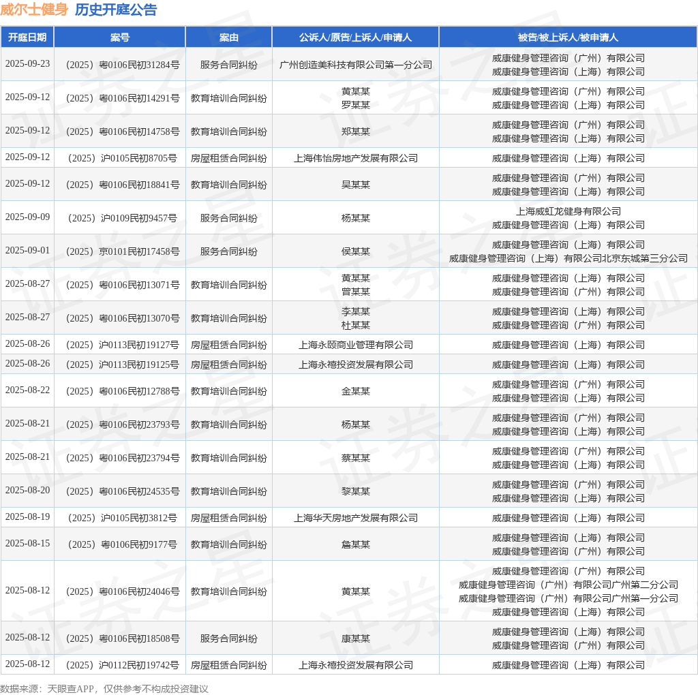
Task: Click the 公诉人/原告/上诉人/申请人 column header
Action: tap(355, 37)
